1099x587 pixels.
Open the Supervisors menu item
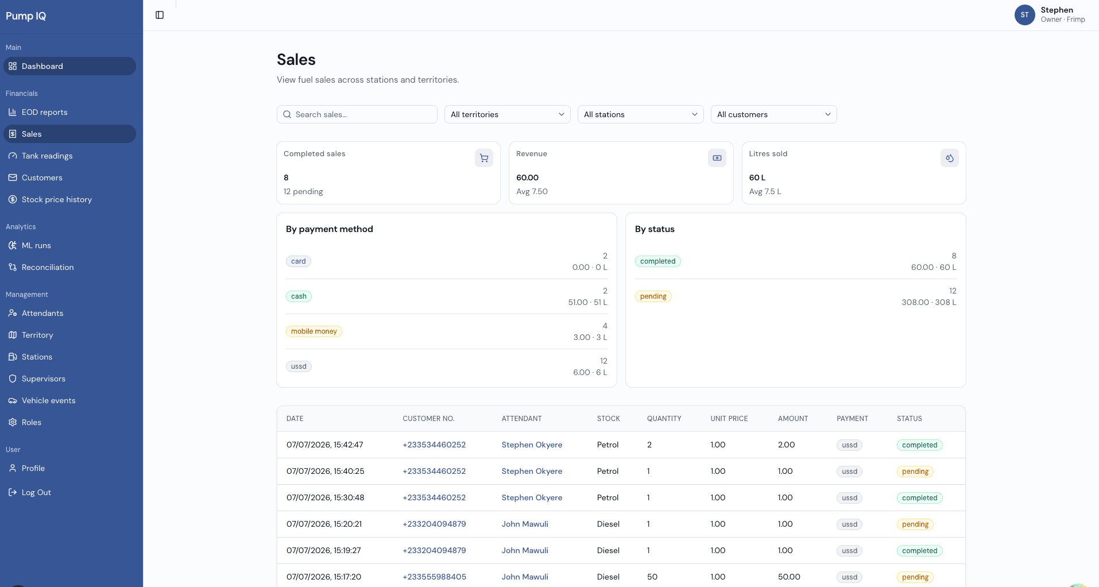click(70, 379)
